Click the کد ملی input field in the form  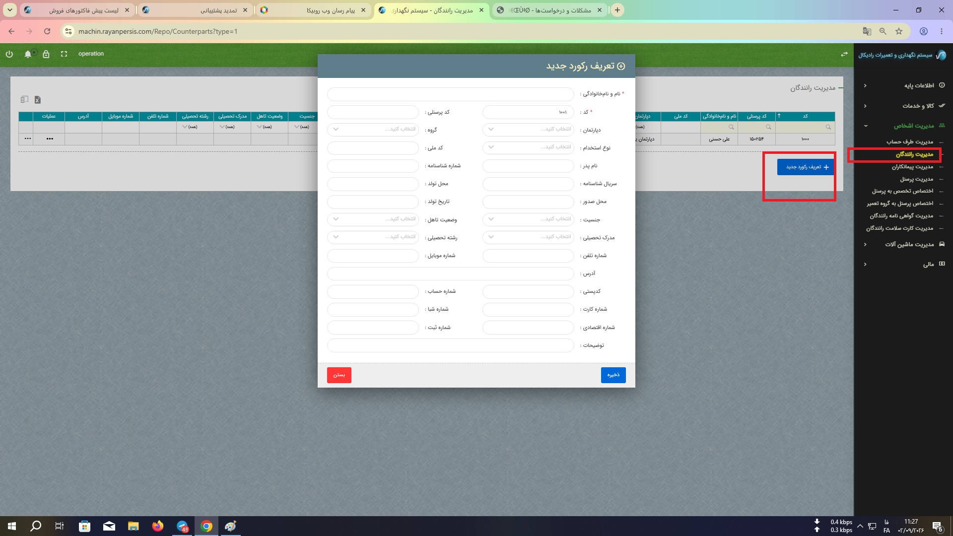tap(373, 148)
